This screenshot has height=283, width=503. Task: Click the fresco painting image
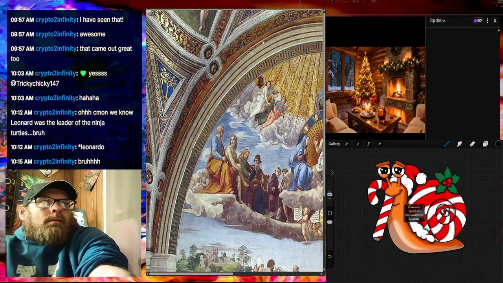click(x=234, y=141)
